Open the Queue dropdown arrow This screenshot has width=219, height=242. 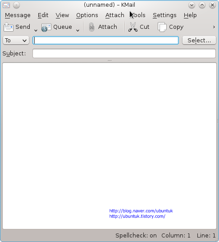click(x=78, y=30)
